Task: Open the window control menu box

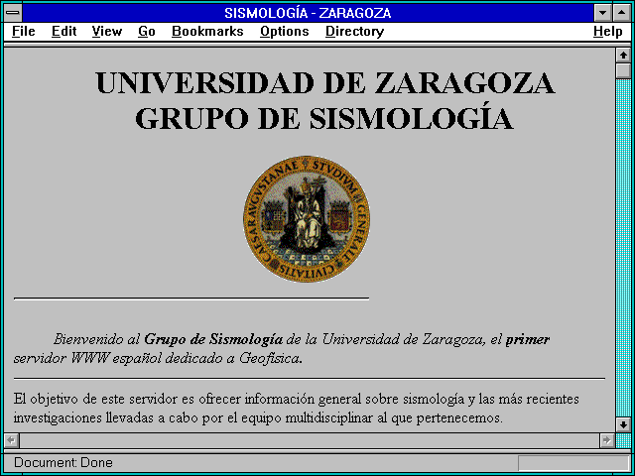Action: 13,13
